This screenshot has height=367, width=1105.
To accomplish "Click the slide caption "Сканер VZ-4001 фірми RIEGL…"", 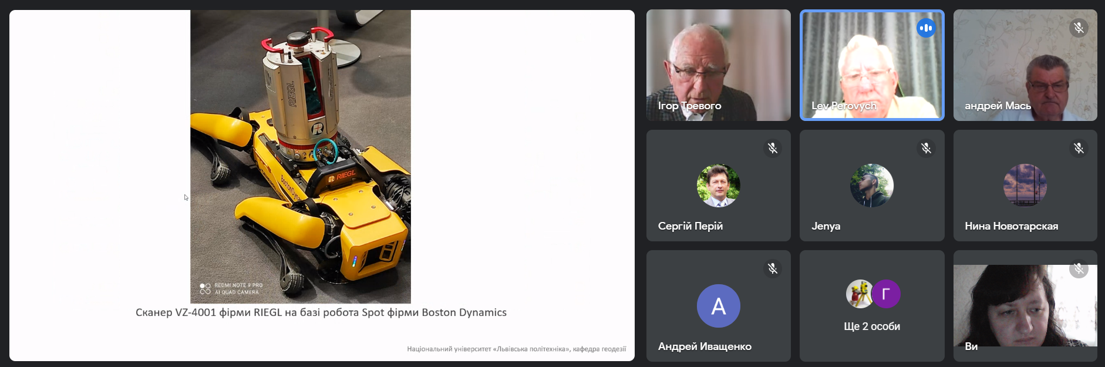I will click(x=321, y=312).
